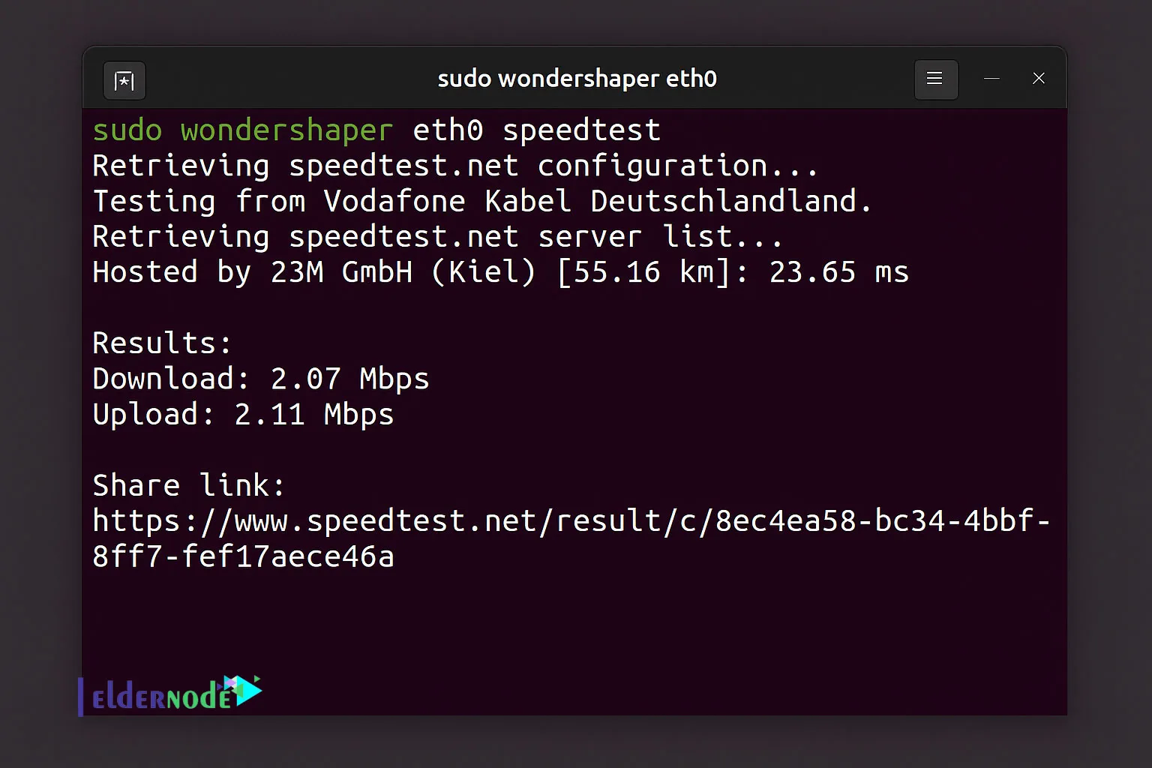The height and width of the screenshot is (768, 1152).
Task: Click the 'Download: 2.07 Mbps' result line
Action: coord(260,379)
